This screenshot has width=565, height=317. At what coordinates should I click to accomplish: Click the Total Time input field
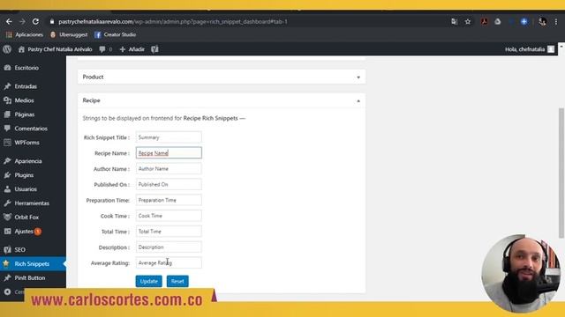[x=169, y=232]
